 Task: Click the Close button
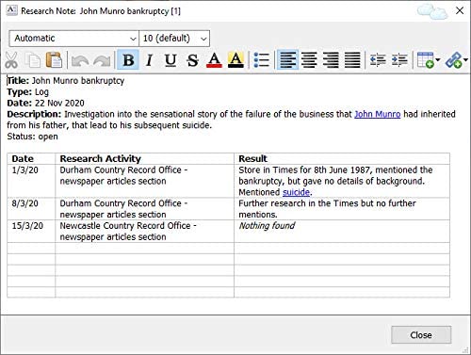pyautogui.click(x=421, y=335)
